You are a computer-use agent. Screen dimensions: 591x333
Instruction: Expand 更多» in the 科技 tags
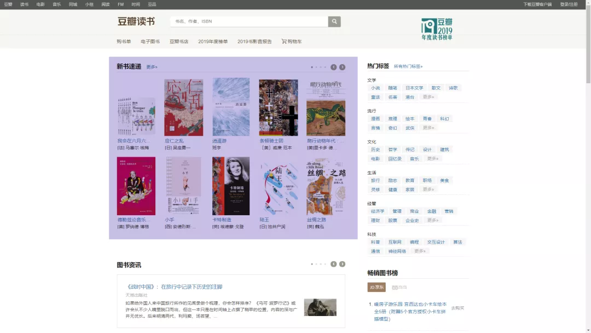[420, 251]
